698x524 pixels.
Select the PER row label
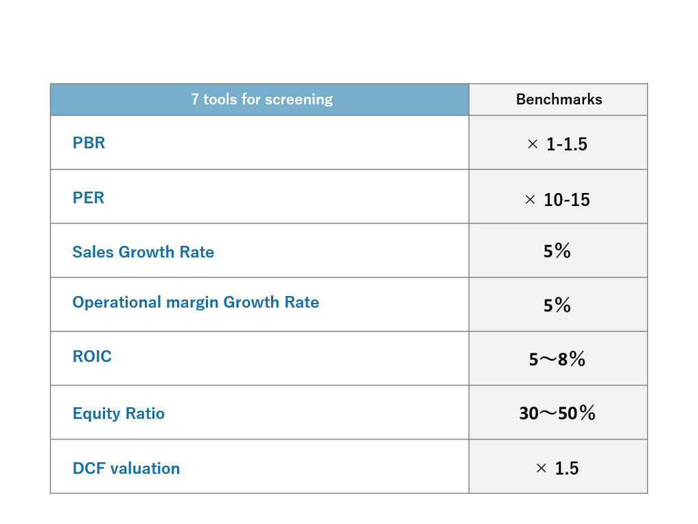(x=89, y=198)
